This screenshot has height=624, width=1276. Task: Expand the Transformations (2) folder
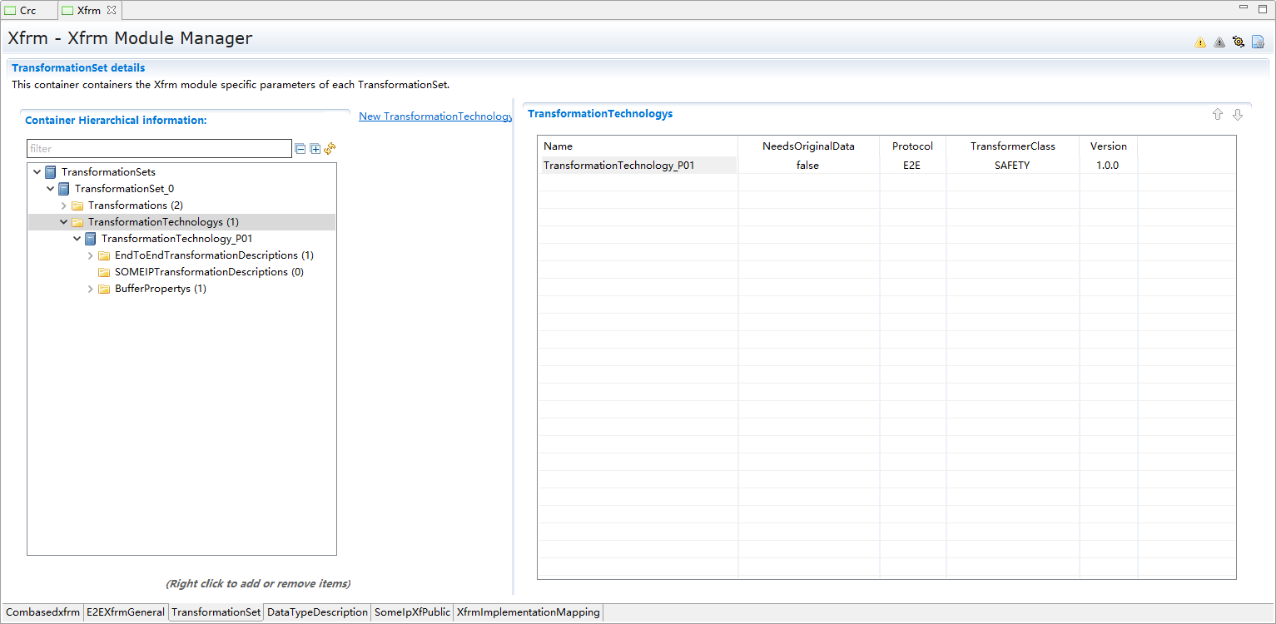tap(64, 206)
